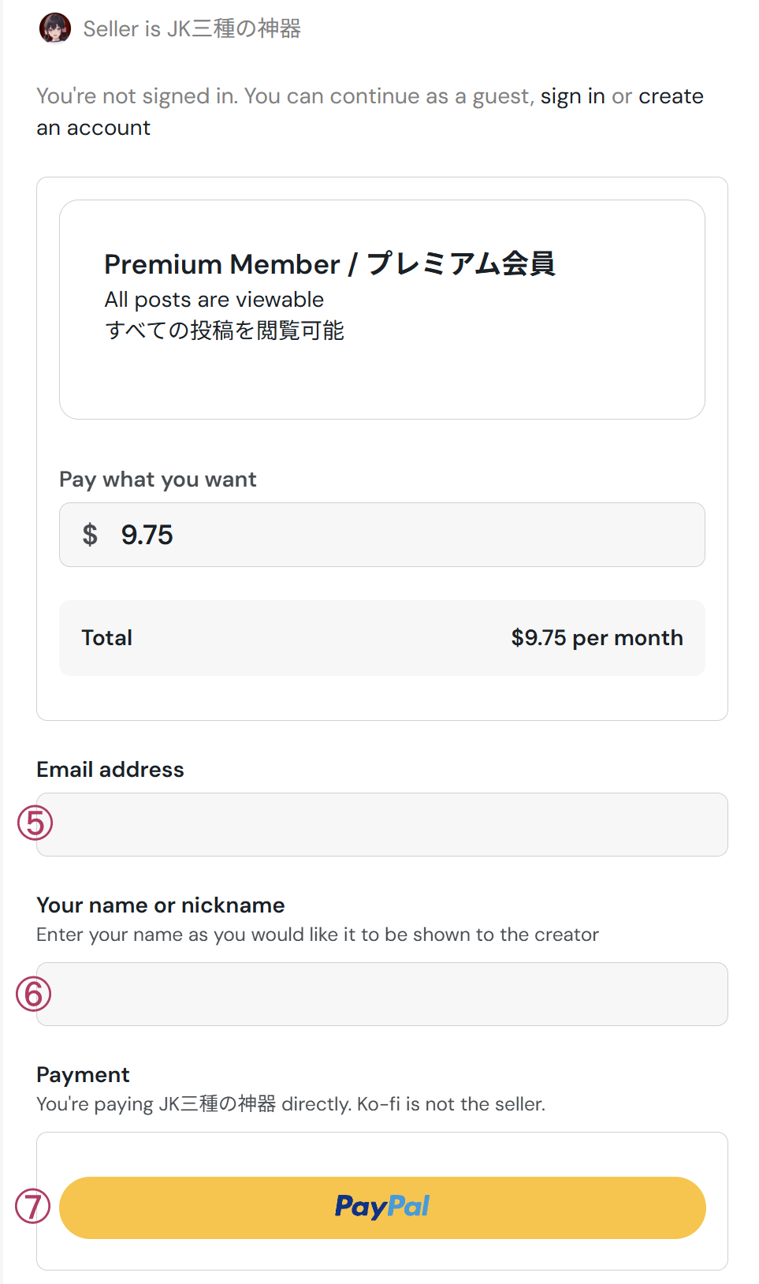Image resolution: width=759 pixels, height=1284 pixels.
Task: Select the name or nickname input field
Action: point(382,994)
